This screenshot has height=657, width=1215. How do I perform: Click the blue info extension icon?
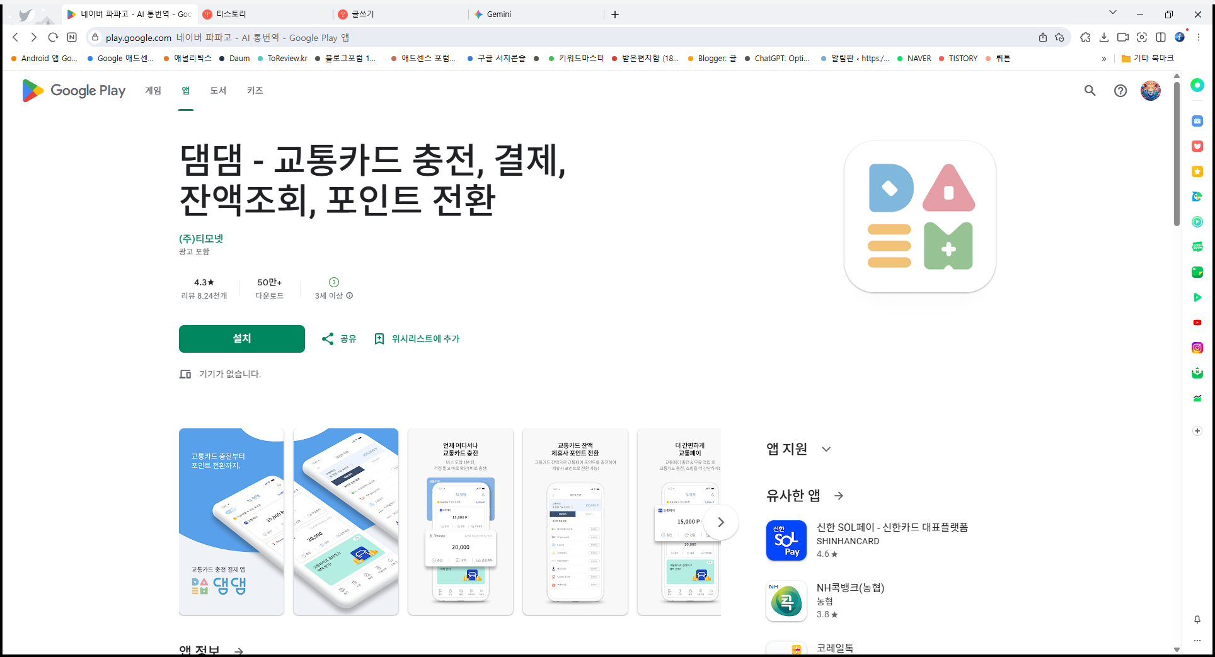coord(1180,37)
